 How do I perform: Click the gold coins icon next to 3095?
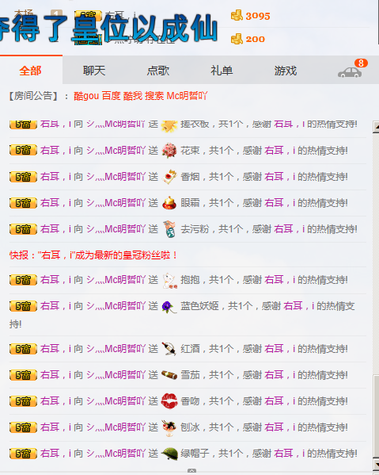pos(237,15)
